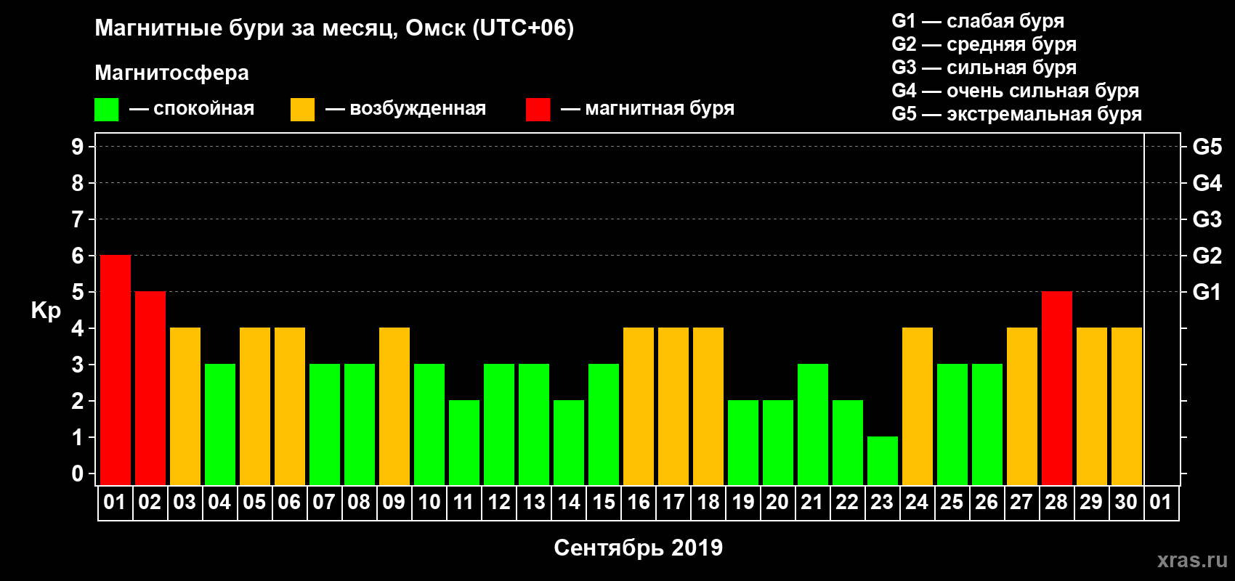This screenshot has height=581, width=1235.
Task: Click the orange 'возбужденная' legend swatch
Action: click(x=302, y=110)
